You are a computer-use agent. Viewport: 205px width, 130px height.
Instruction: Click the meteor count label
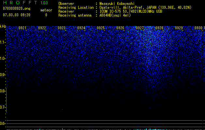(46, 10)
